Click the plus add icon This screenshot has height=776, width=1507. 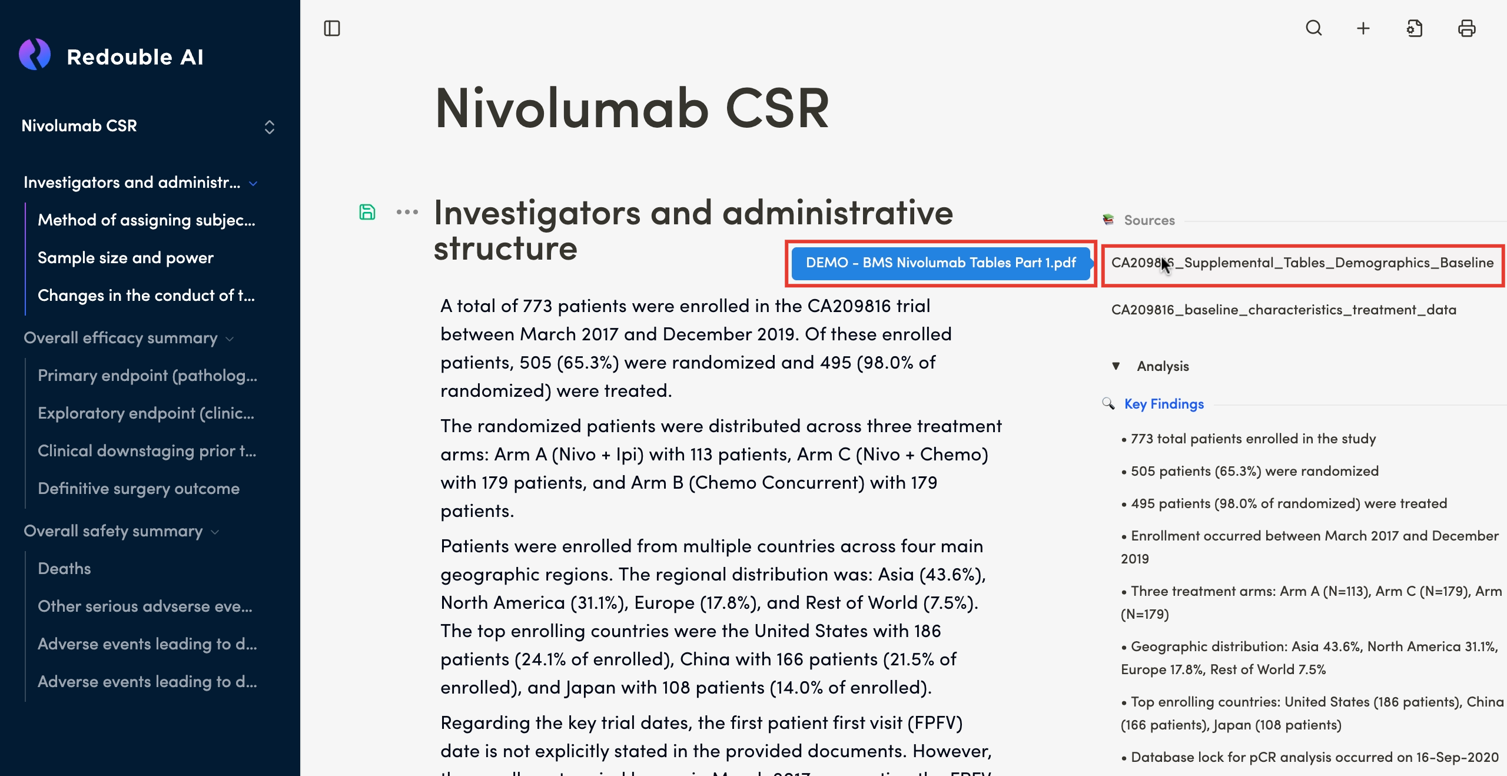[x=1363, y=28]
